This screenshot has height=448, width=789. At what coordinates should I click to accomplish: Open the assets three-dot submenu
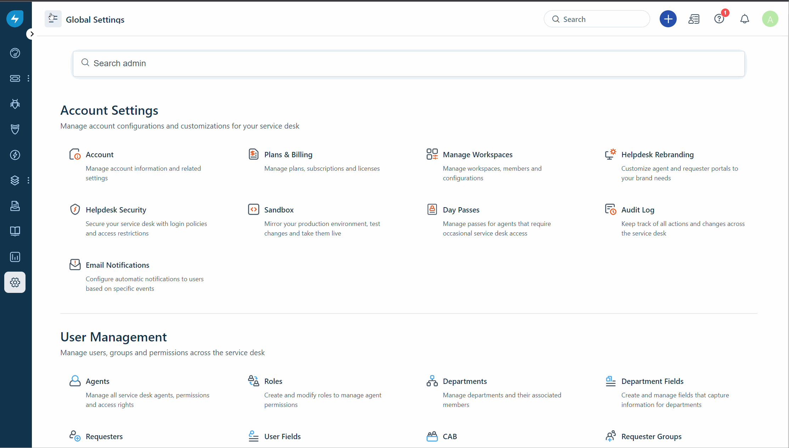[x=28, y=180]
